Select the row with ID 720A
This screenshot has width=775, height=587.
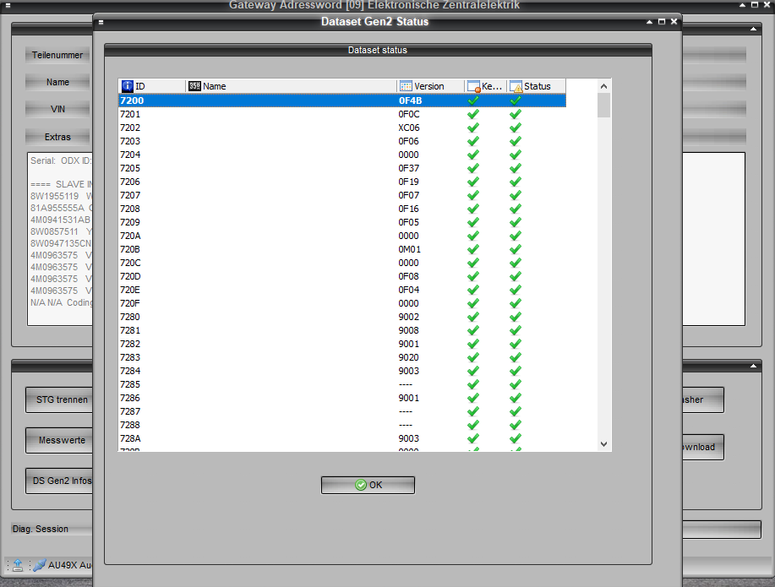(342, 236)
